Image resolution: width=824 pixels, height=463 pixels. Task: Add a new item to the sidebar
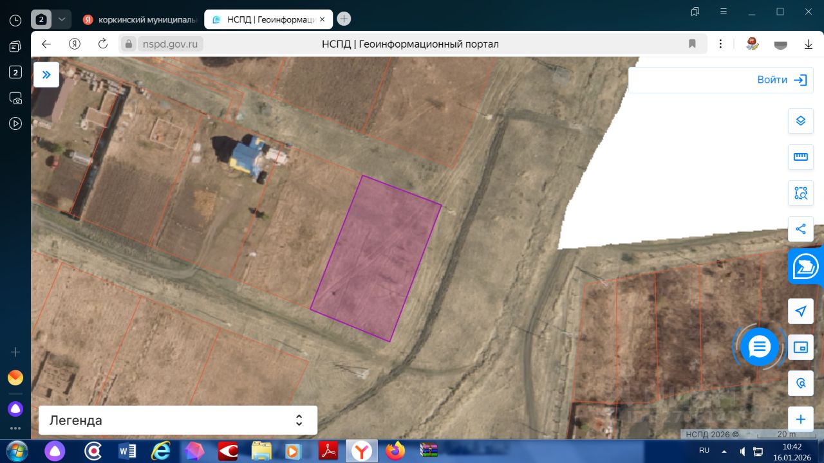coord(15,352)
